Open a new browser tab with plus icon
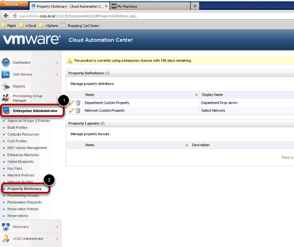Screen dimensions: 294x247 pyautogui.click(x=195, y=6)
